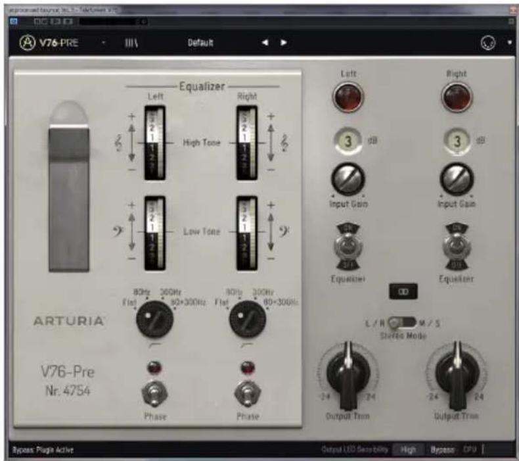This screenshot has height=461, width=519.
Task: Click the Bypass button in status bar
Action: [x=442, y=450]
